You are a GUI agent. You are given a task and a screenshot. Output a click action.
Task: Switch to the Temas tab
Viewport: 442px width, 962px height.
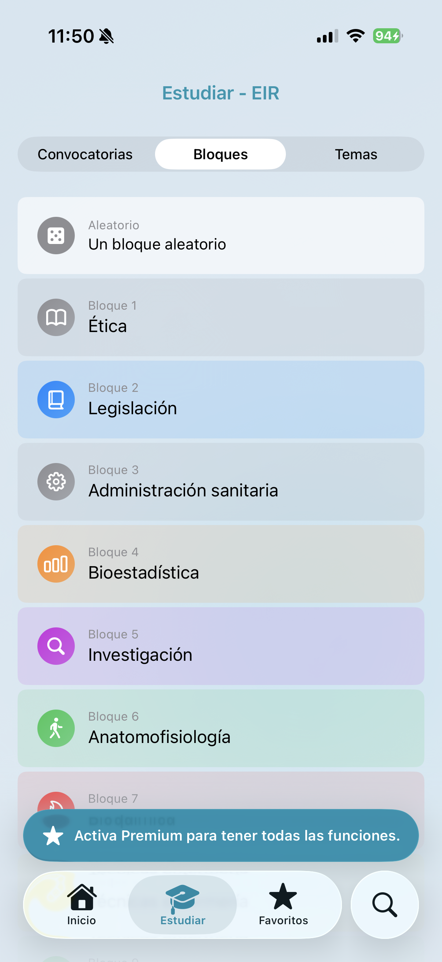click(x=356, y=154)
